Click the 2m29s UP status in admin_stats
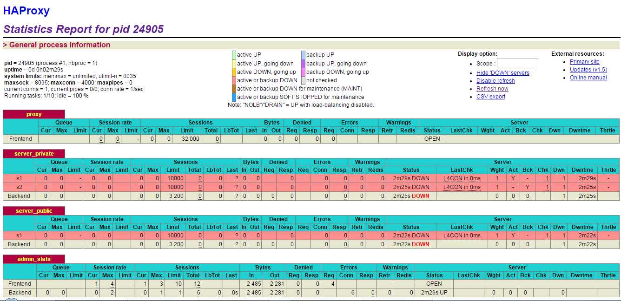Image resolution: width=621 pixels, height=301 pixels. coord(435,293)
